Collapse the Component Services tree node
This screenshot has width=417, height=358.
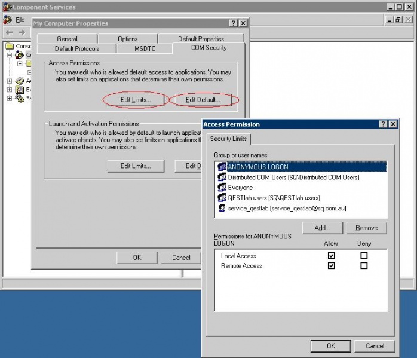10,55
